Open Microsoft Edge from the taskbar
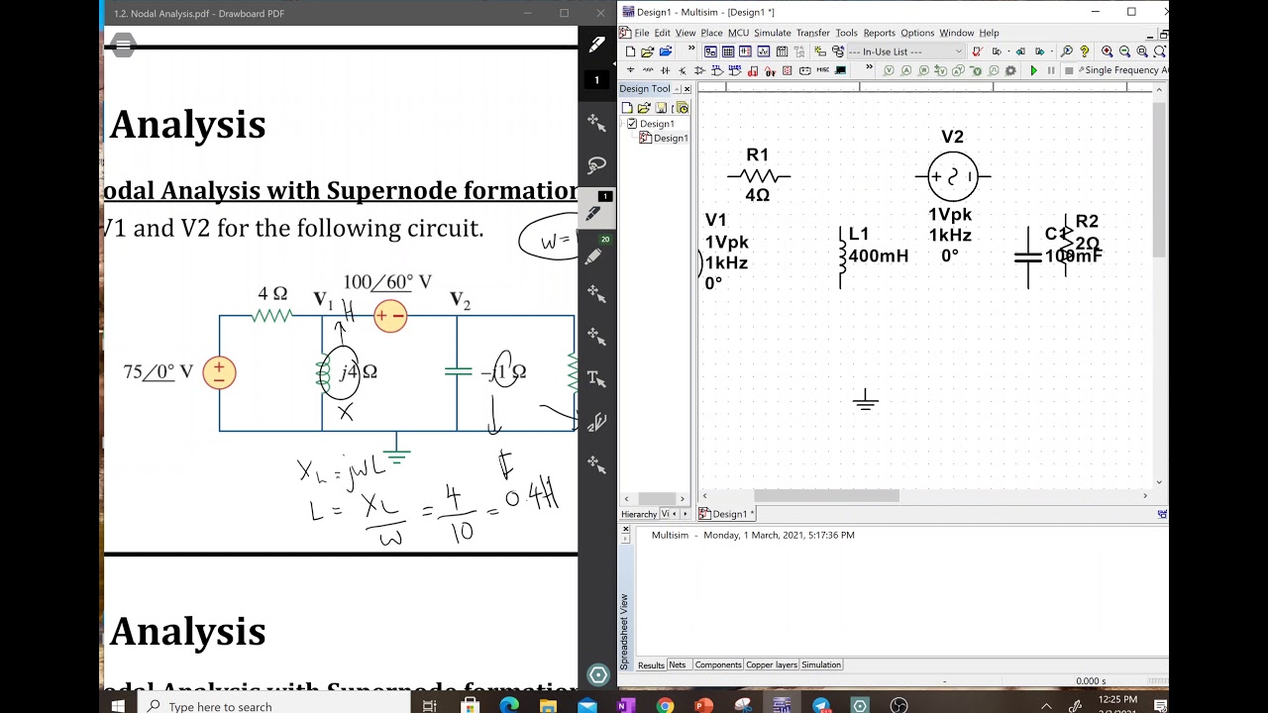Viewport: 1268px width, 713px height. point(508,706)
